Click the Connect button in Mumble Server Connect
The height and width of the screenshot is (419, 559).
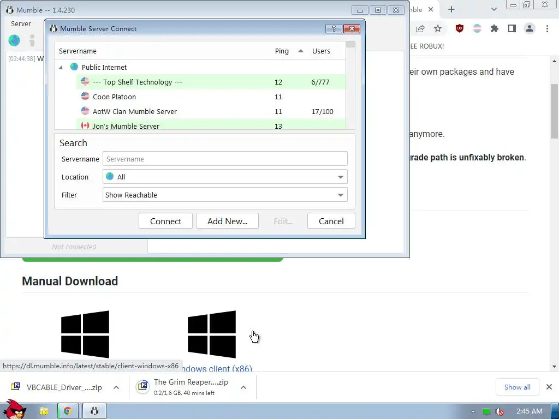[165, 221]
